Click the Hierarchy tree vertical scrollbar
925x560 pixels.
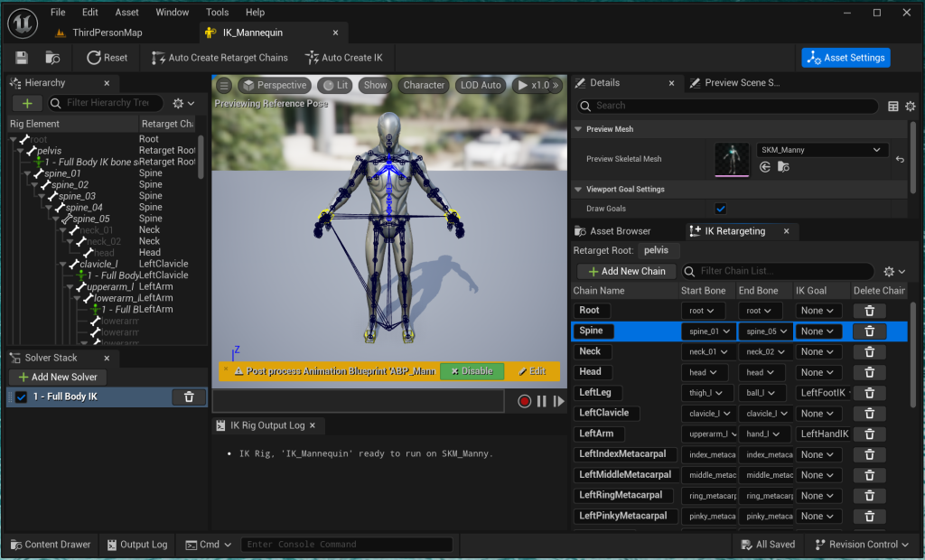201,157
